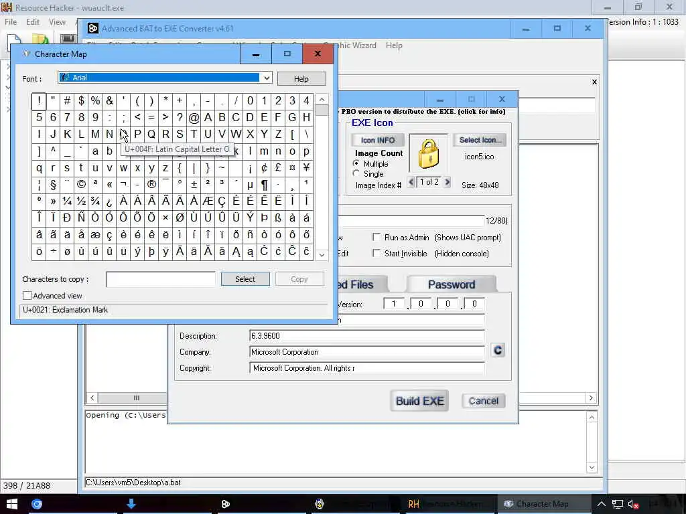Screen dimensions: 686x514
Task: Enable Run as Admin checkbox
Action: coord(376,237)
